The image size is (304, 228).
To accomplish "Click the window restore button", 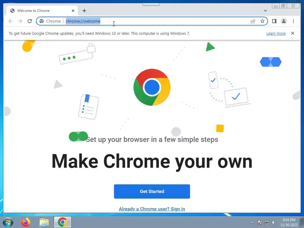I will point(283,6).
